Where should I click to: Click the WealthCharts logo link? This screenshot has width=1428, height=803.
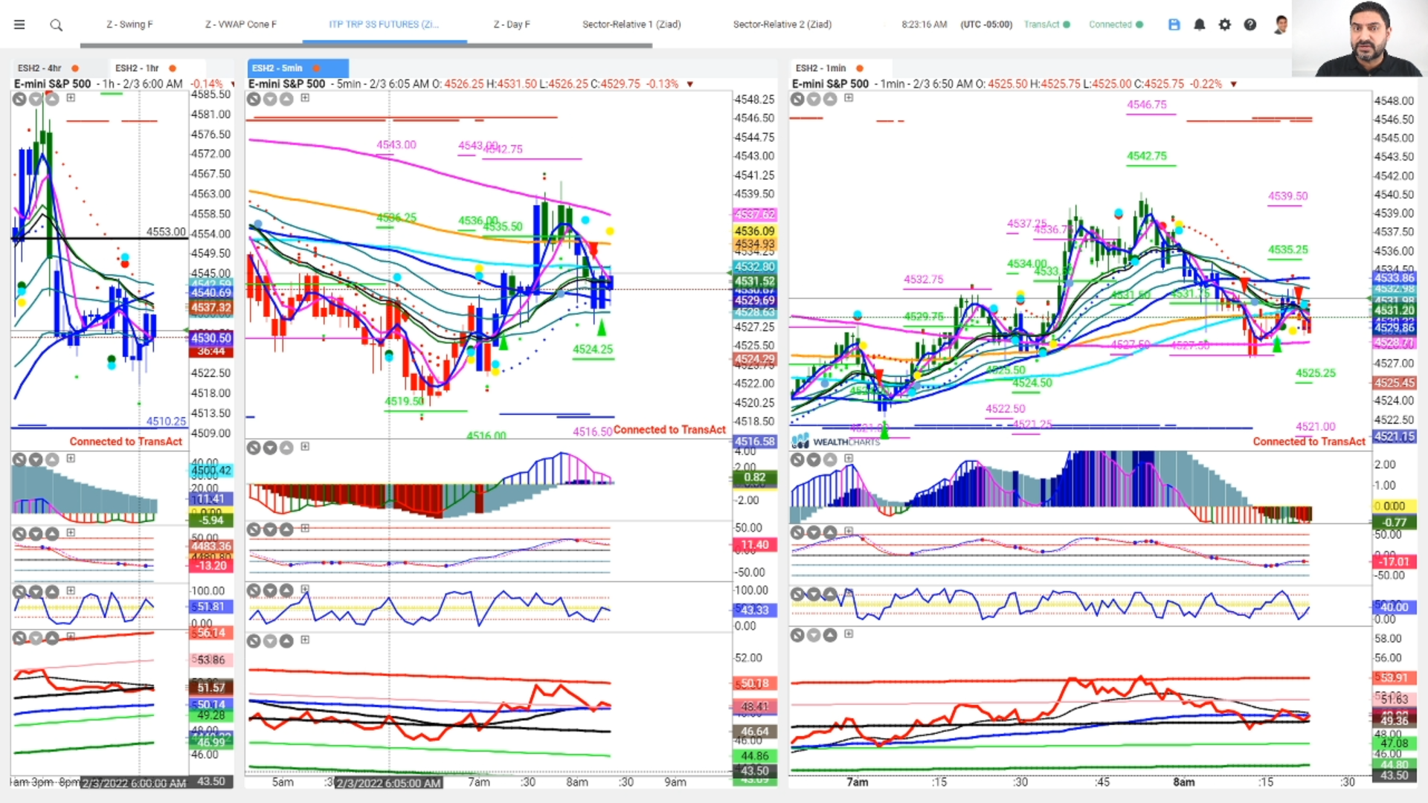click(x=836, y=442)
